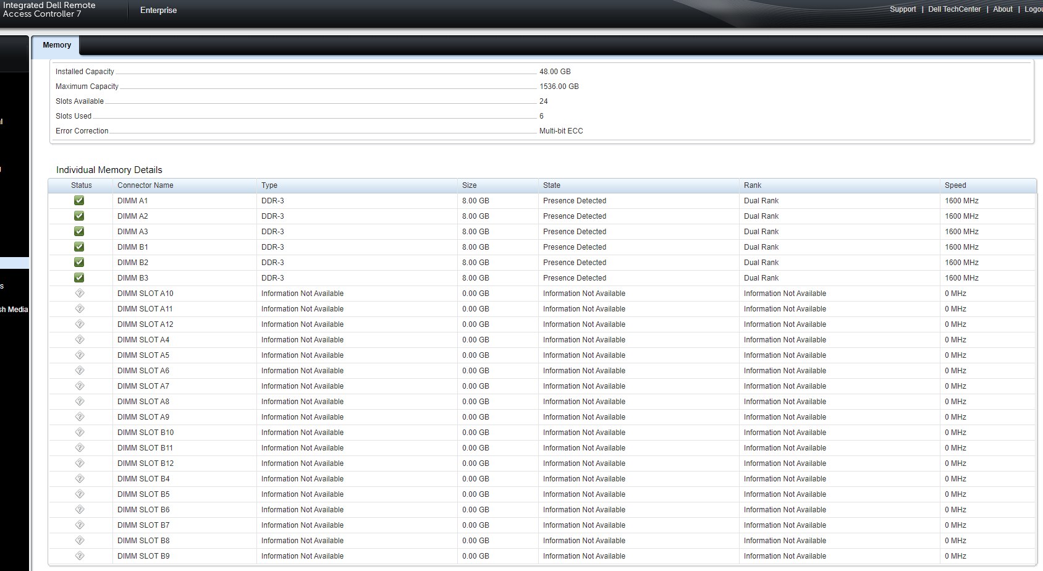Click green status icon for DIMM A2
The width and height of the screenshot is (1043, 571).
[79, 216]
